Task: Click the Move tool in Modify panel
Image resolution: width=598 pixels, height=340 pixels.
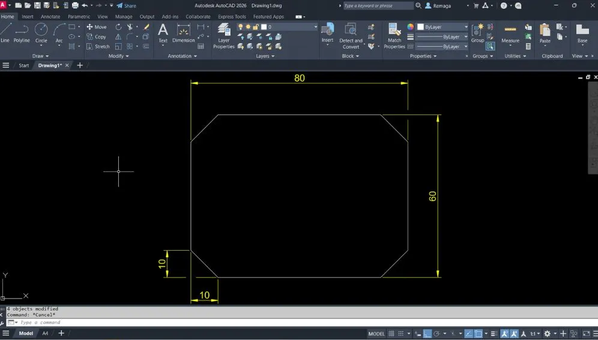Action: point(96,27)
